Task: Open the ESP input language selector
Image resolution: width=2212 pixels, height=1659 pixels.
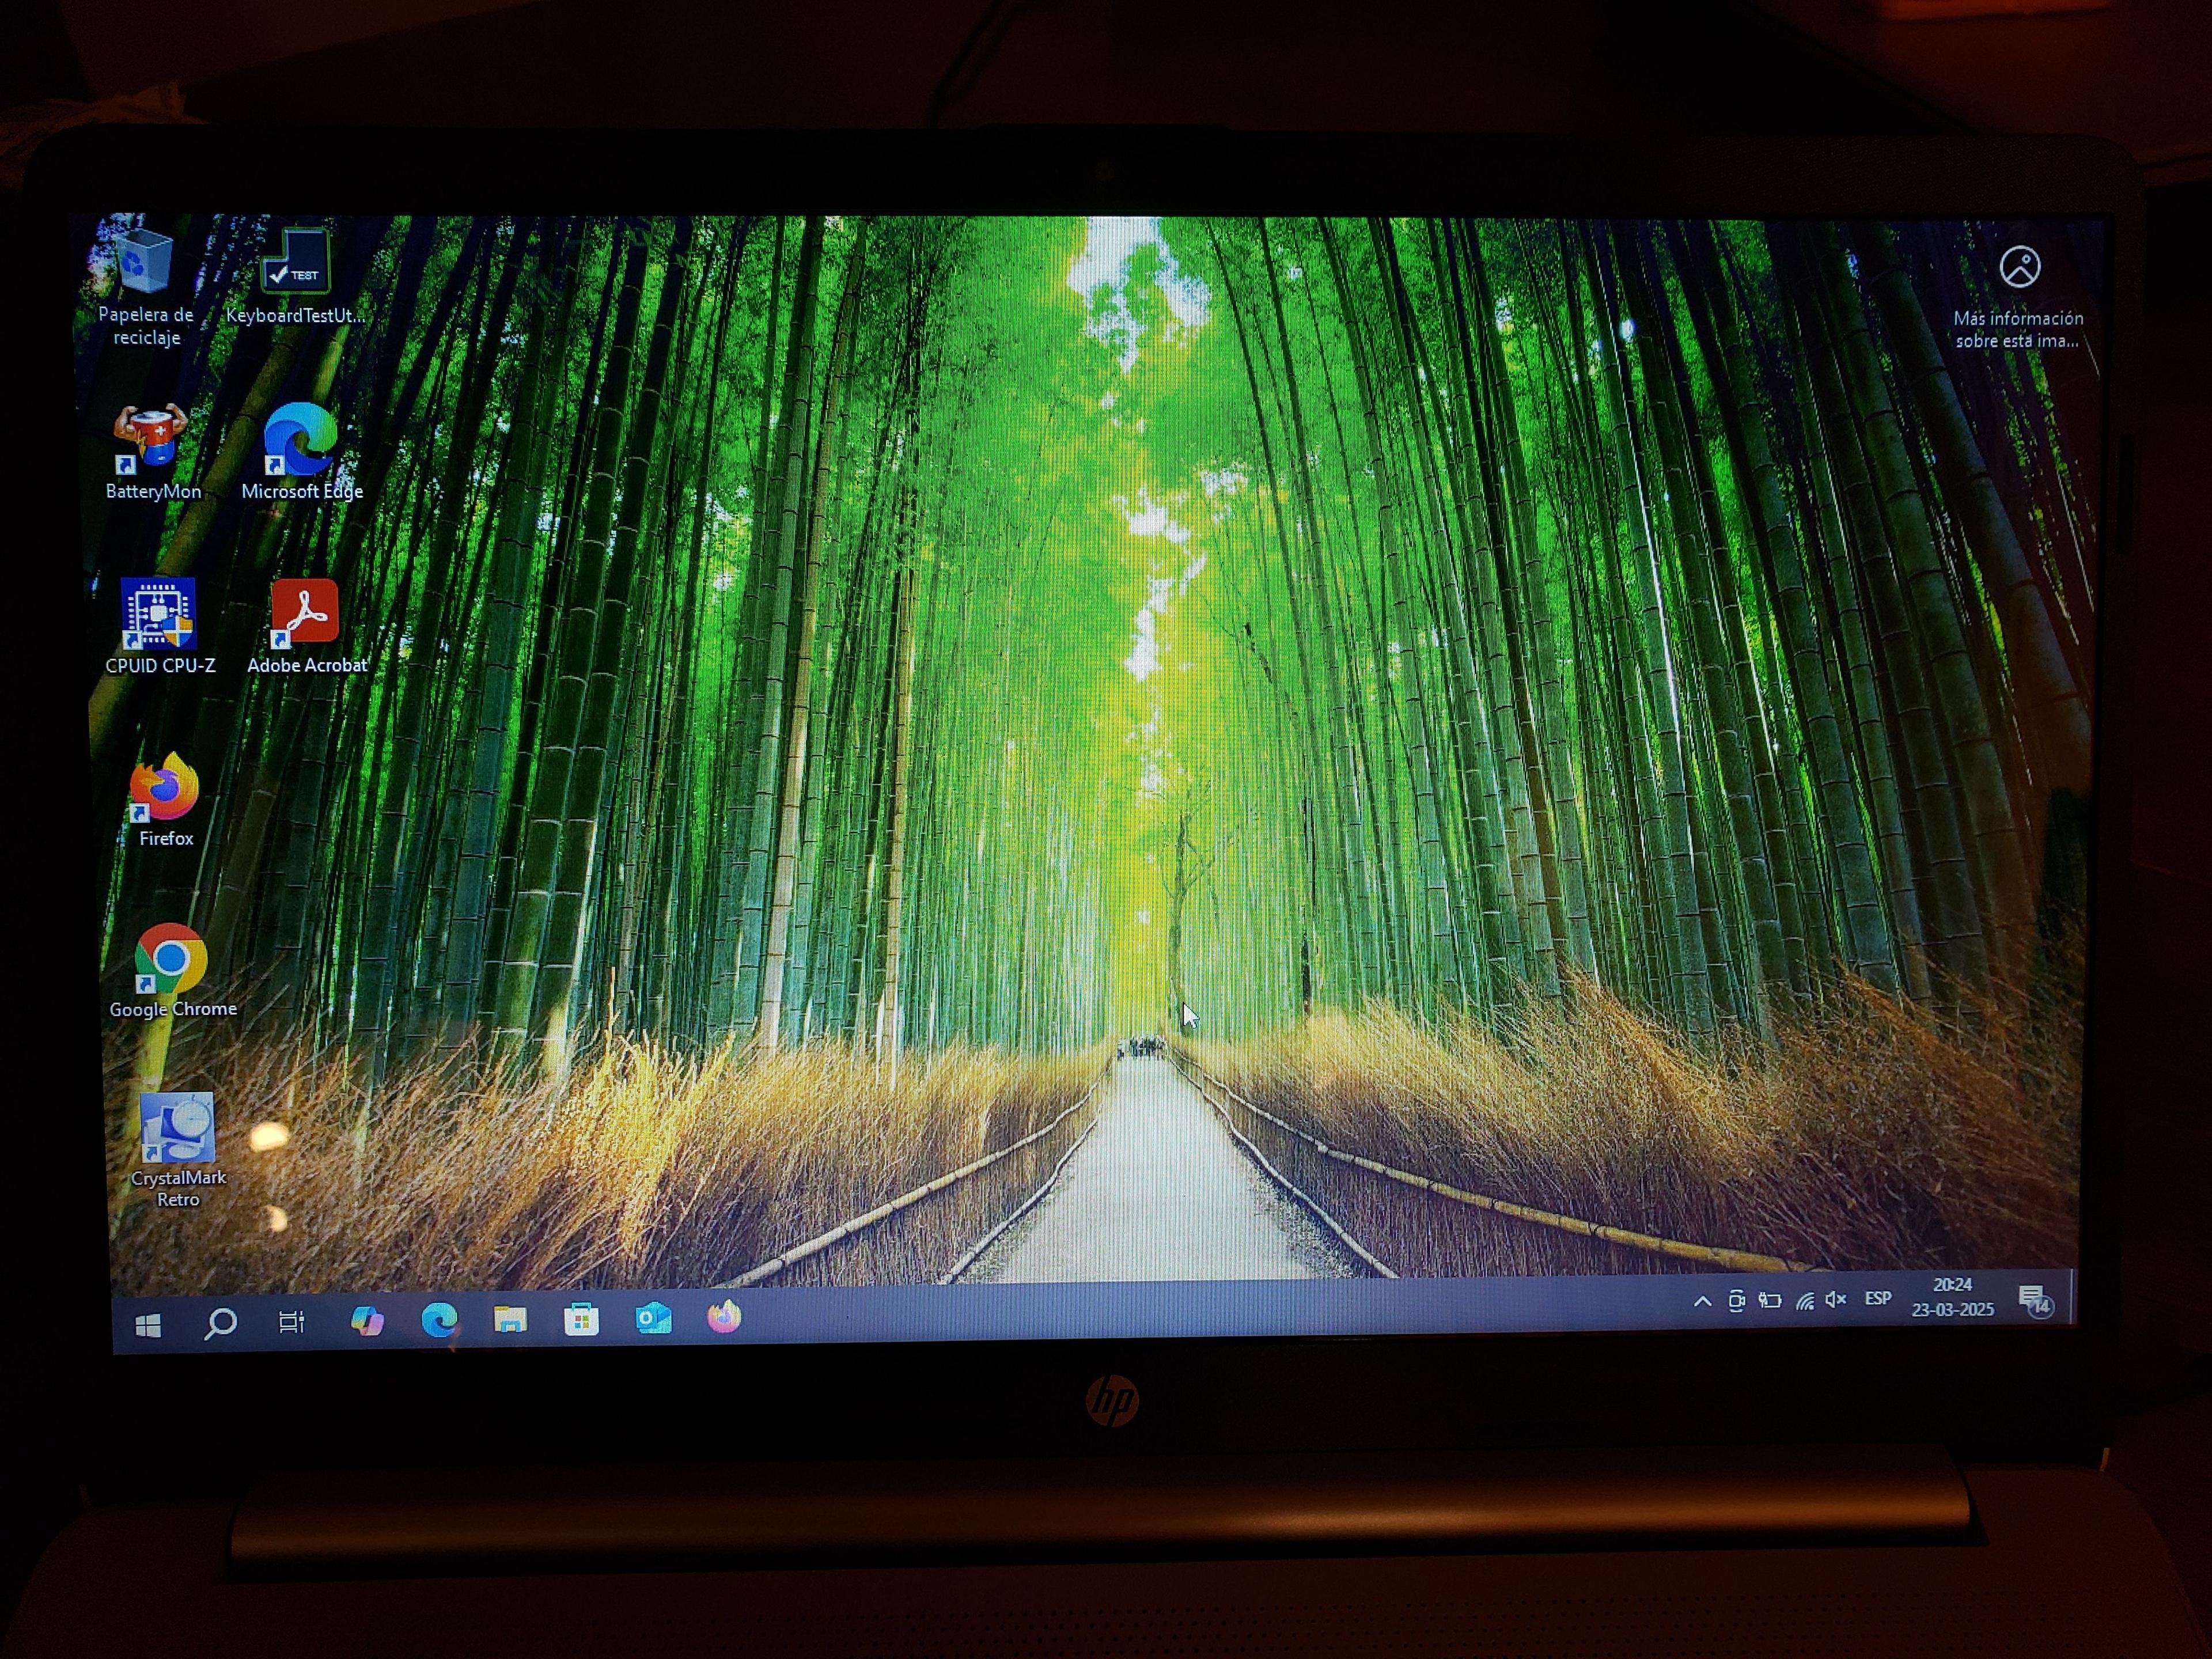Action: coord(1877,1299)
